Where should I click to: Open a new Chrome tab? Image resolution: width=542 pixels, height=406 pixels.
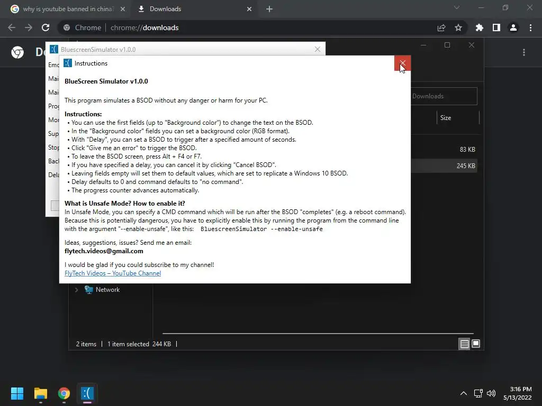coord(269,9)
